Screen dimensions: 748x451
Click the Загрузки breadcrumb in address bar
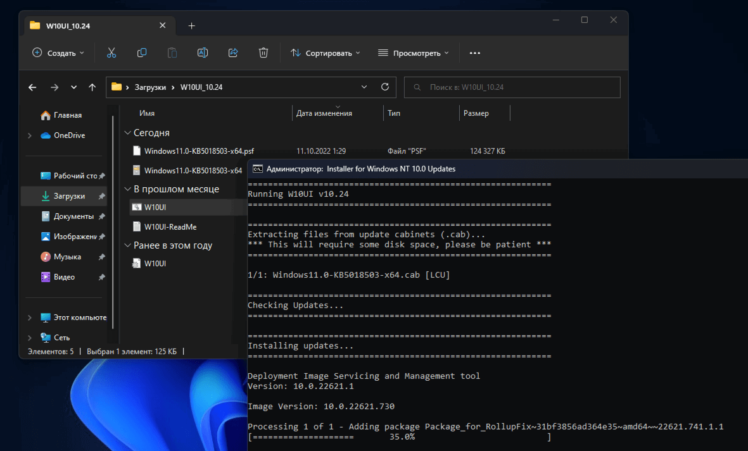(150, 87)
